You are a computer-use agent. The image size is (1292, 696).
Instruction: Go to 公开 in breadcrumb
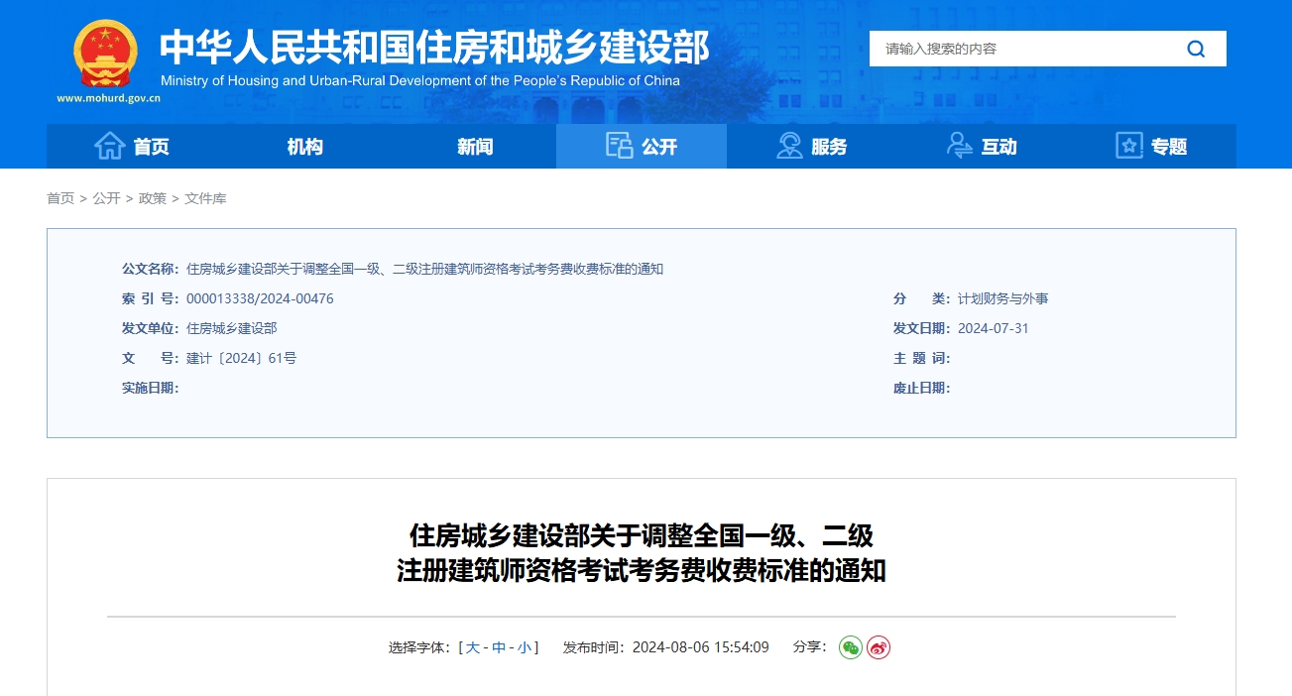[x=106, y=198]
